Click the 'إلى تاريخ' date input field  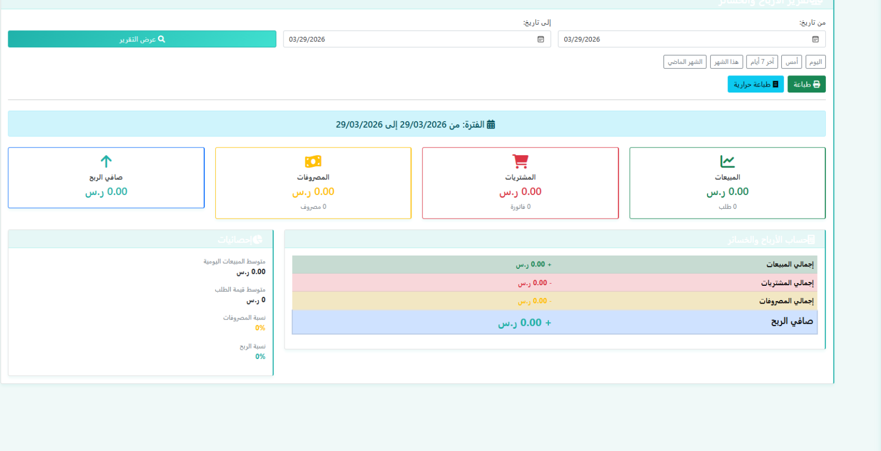point(407,39)
